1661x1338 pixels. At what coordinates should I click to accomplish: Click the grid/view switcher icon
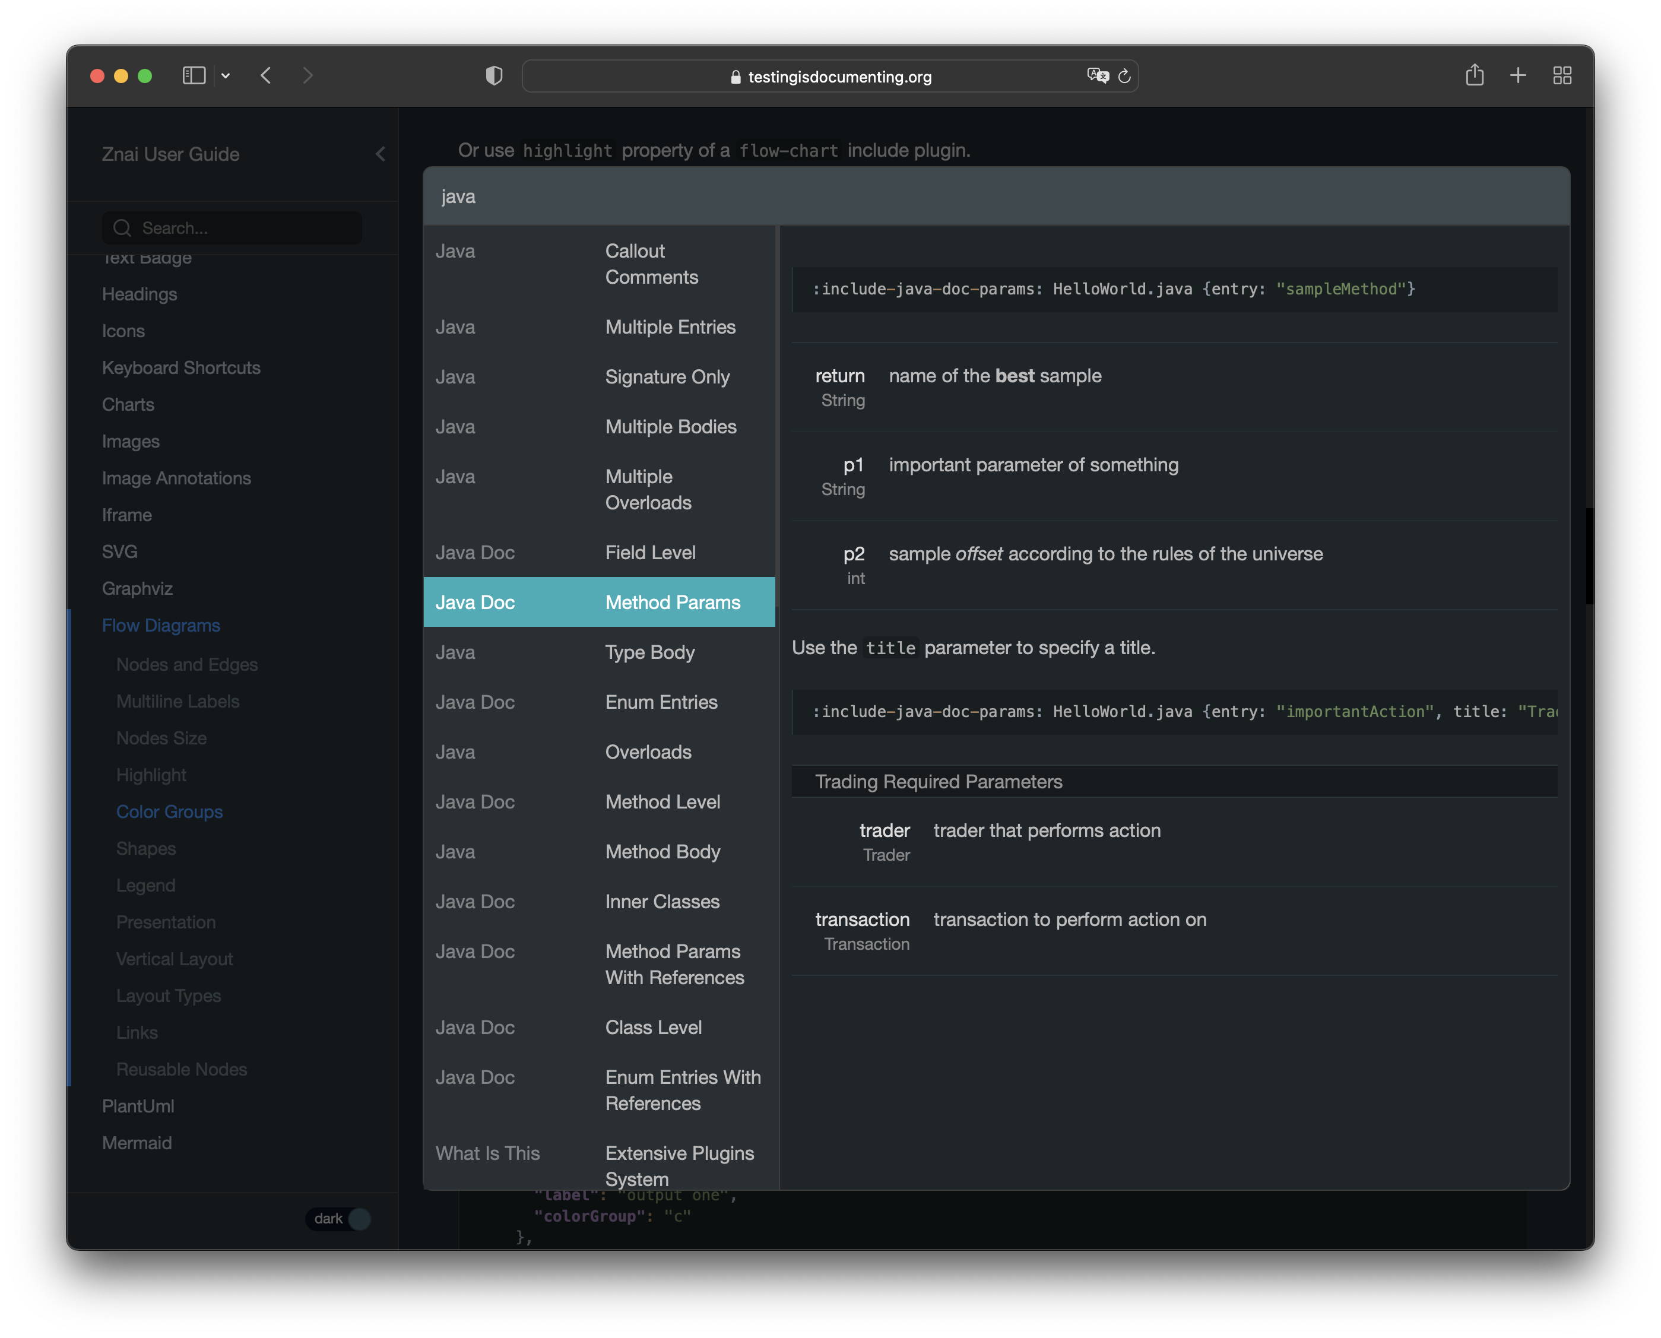[x=1564, y=75]
